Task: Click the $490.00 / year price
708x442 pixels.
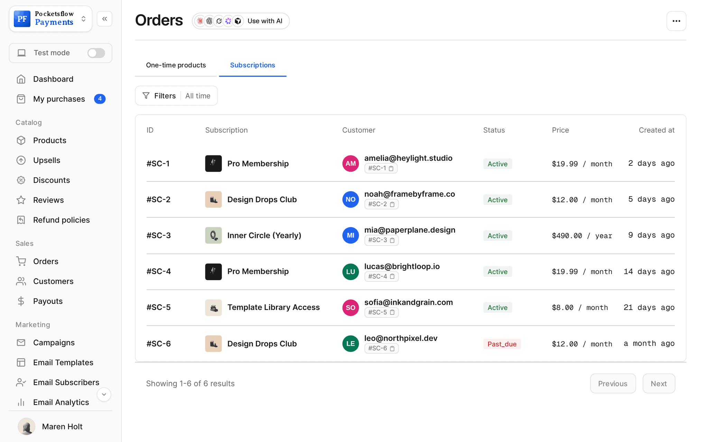Action: [x=582, y=236]
